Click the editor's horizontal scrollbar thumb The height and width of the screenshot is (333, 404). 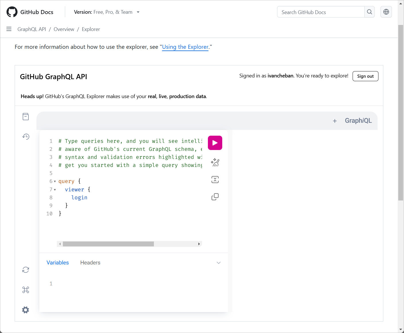(x=108, y=244)
